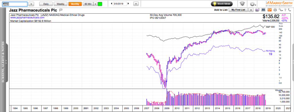The image size is (294, 112).
Task: Click the symbol input field containing JAZZ
Action: 15,4
